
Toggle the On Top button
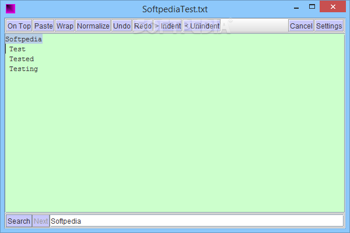[x=19, y=26]
